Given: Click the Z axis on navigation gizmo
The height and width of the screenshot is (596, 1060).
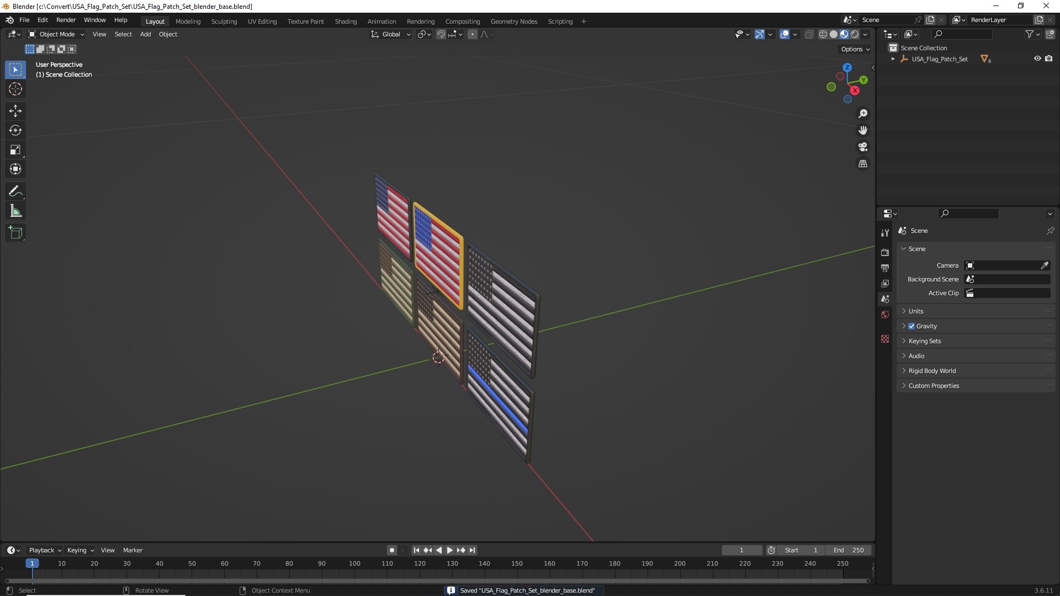Looking at the screenshot, I should (847, 67).
